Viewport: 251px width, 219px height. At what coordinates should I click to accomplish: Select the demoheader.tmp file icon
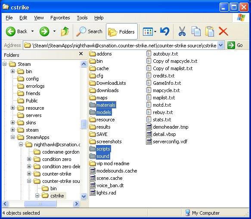coord(149,127)
